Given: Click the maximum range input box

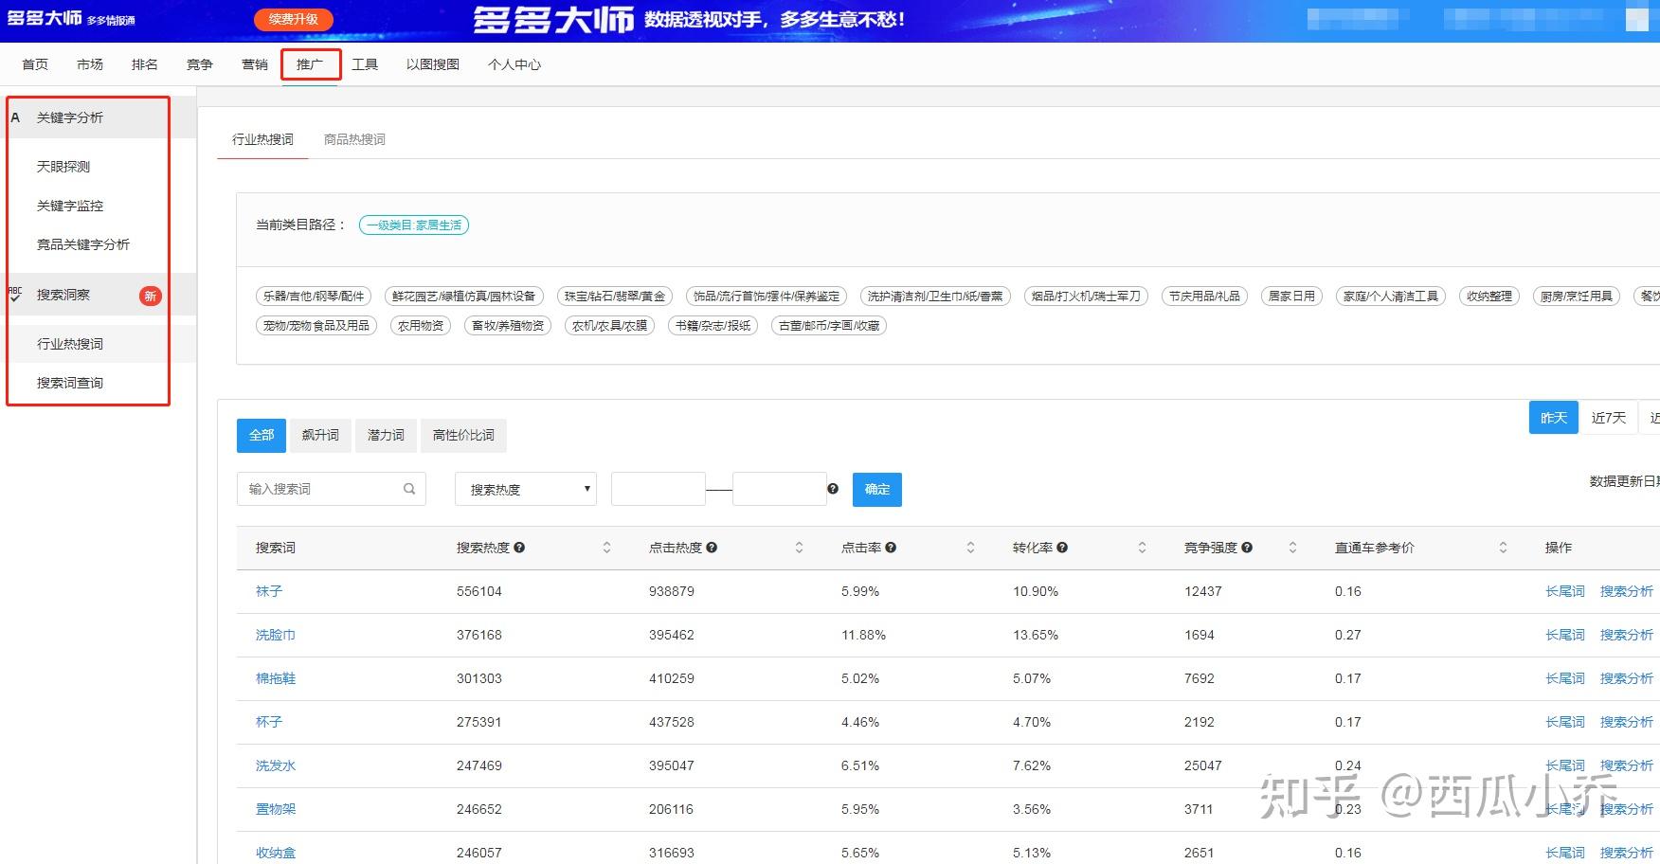Looking at the screenshot, I should tap(780, 489).
